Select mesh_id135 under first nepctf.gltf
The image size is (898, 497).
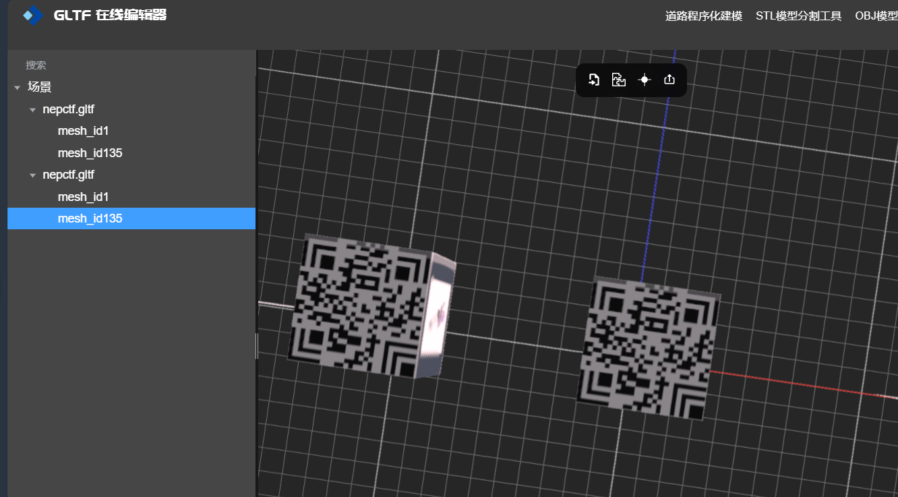[x=131, y=153]
